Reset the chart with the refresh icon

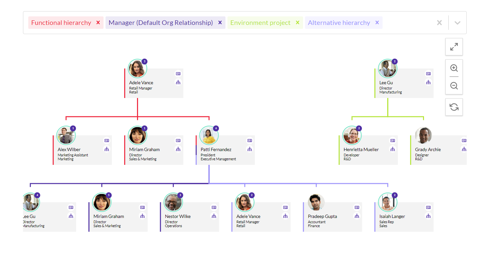pos(454,107)
